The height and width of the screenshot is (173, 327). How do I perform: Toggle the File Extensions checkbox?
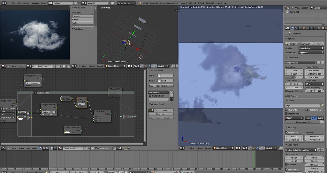point(307,109)
